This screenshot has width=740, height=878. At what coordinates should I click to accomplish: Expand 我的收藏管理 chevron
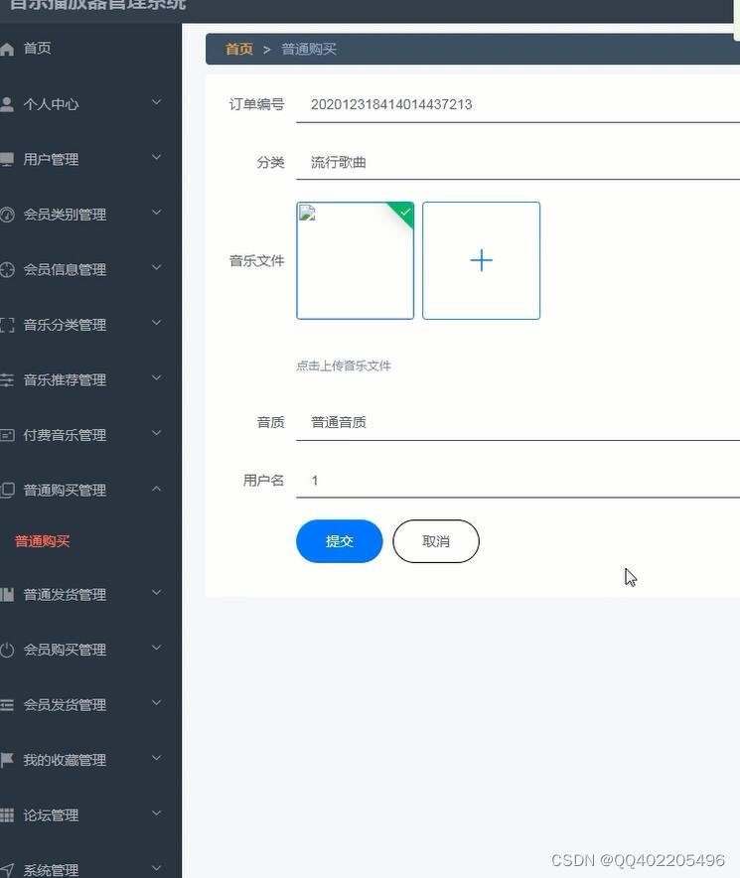tap(157, 759)
